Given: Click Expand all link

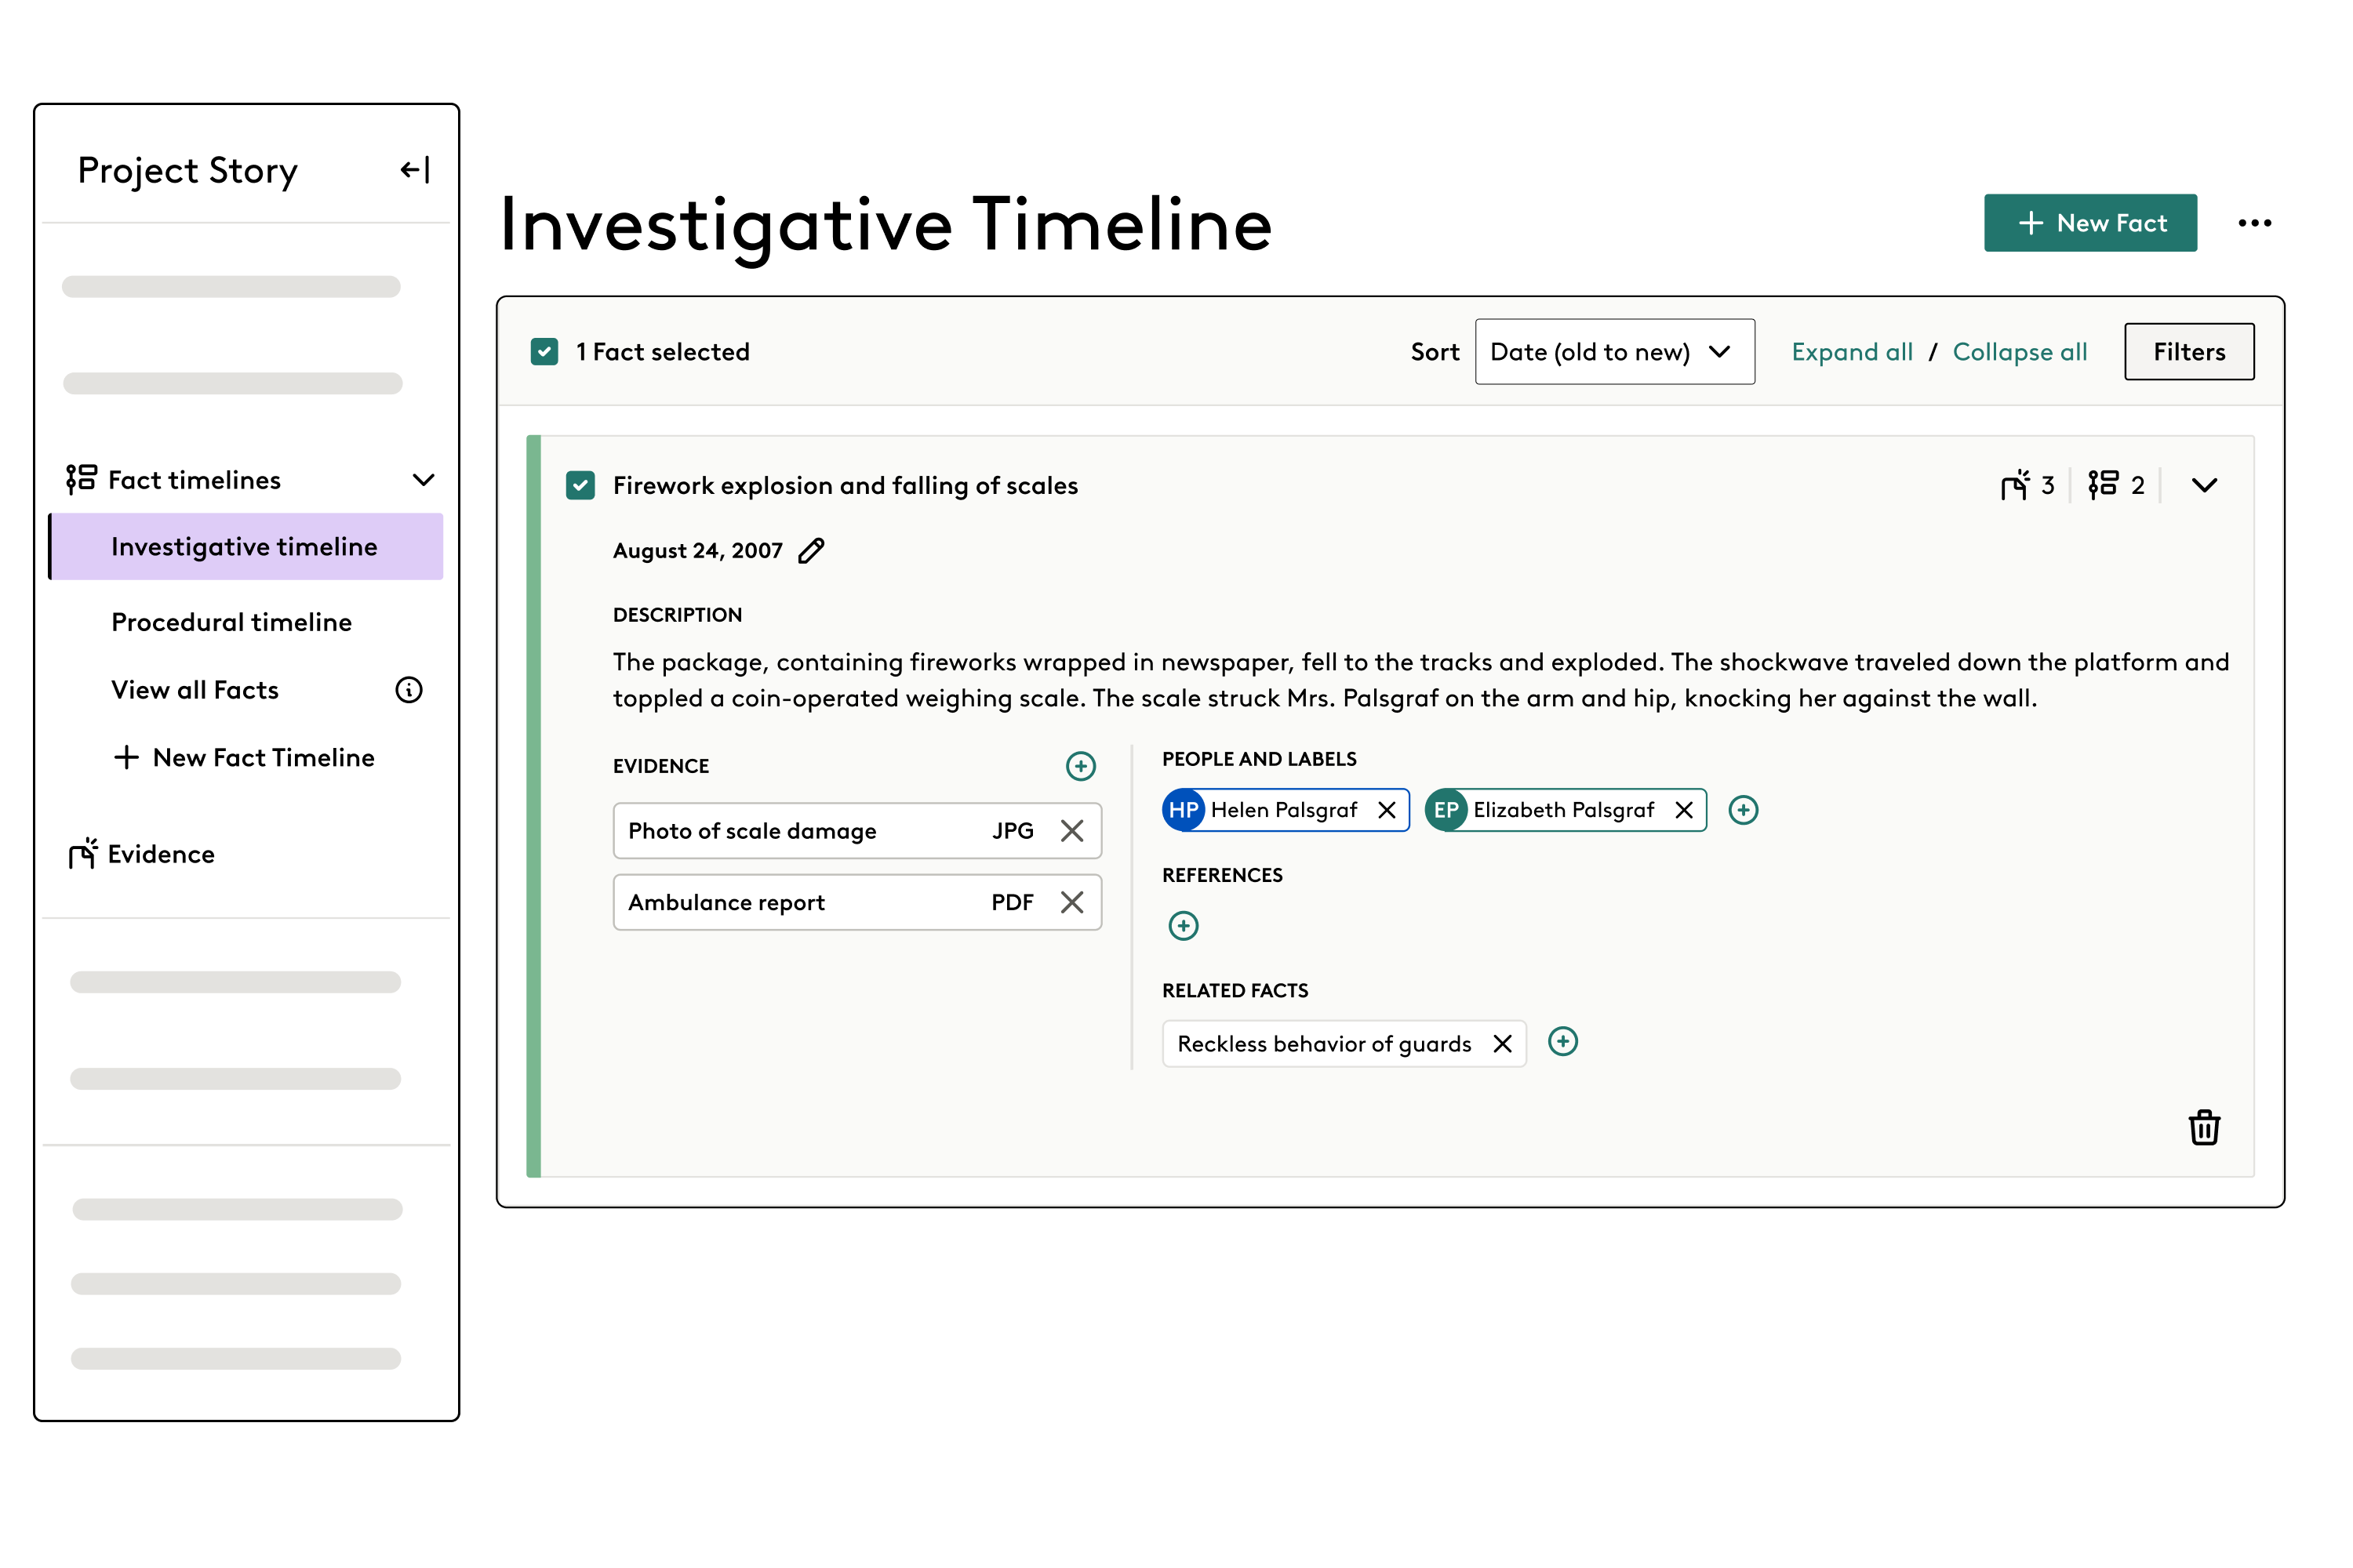Looking at the screenshot, I should click(x=1852, y=352).
